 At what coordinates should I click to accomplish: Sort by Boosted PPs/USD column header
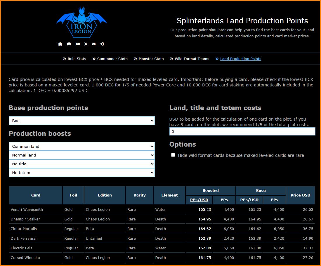pos(199,200)
